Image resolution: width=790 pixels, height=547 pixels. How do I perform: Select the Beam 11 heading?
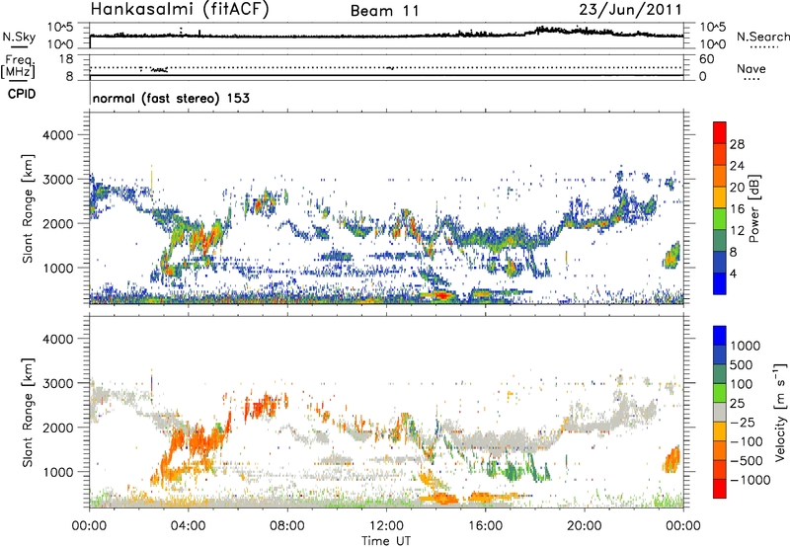(385, 11)
